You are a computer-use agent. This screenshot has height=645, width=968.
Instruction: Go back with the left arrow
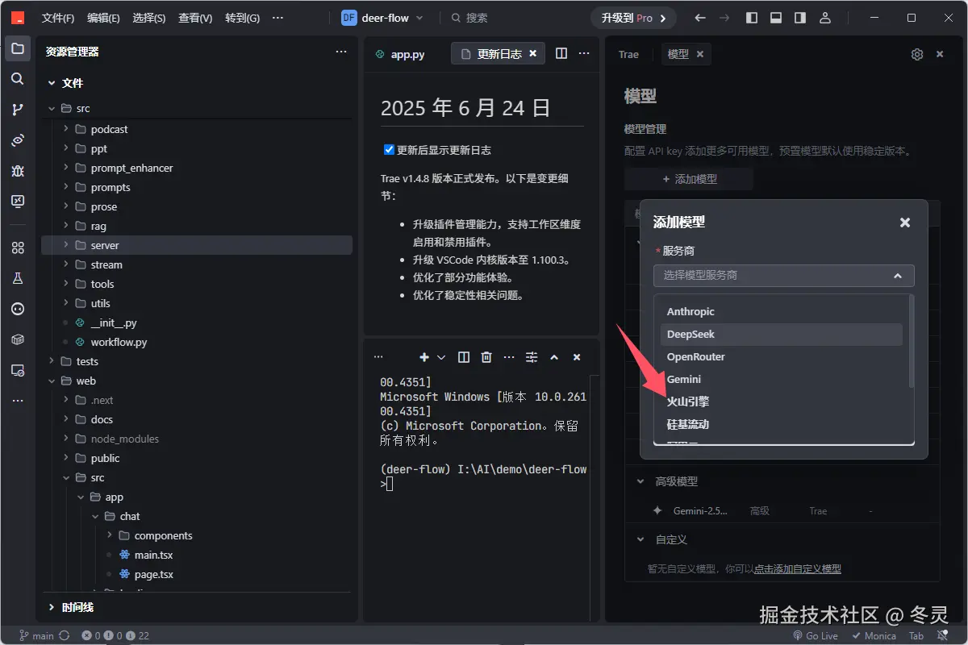(700, 18)
